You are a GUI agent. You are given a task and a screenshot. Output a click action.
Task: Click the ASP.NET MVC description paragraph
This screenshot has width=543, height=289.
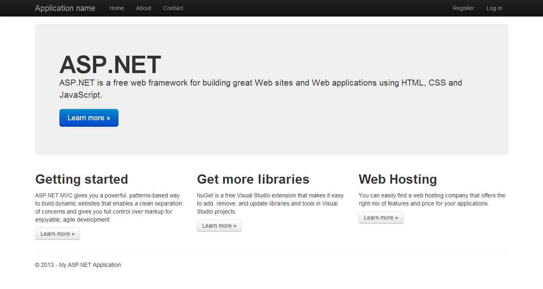point(108,207)
